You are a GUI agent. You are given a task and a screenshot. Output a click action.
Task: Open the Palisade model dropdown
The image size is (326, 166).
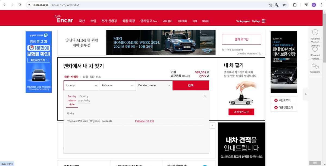point(118,85)
